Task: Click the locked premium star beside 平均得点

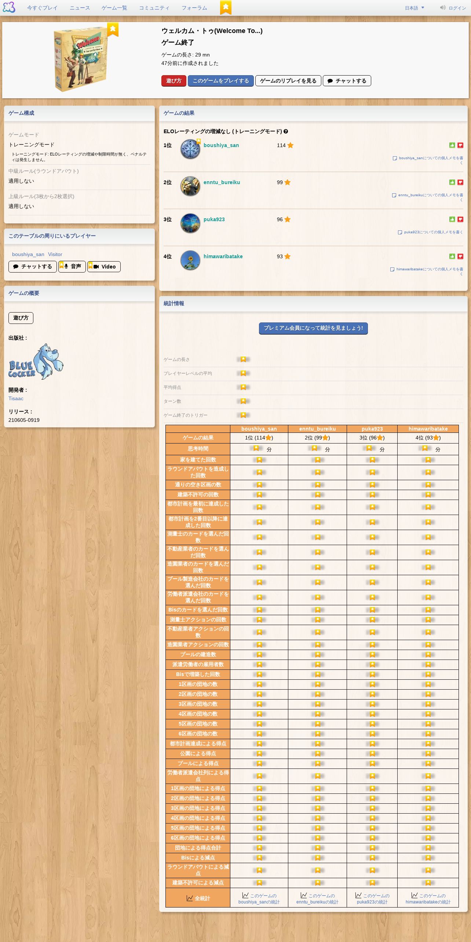Action: tap(243, 387)
